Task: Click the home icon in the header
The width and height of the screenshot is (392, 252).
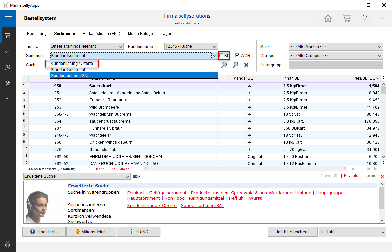Action: 328,18
